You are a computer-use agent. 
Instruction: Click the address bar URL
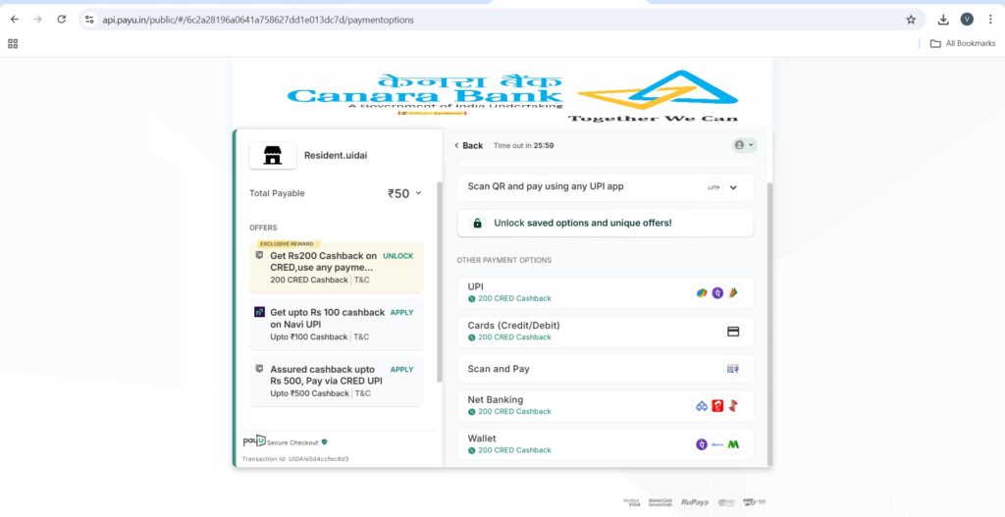[258, 20]
